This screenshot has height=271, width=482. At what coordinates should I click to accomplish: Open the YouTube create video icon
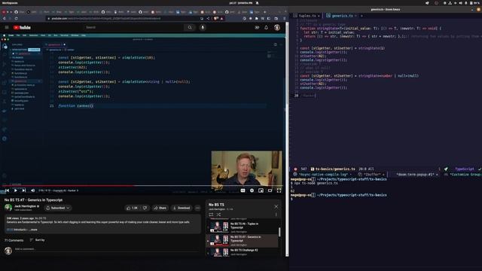pyautogui.click(x=257, y=27)
